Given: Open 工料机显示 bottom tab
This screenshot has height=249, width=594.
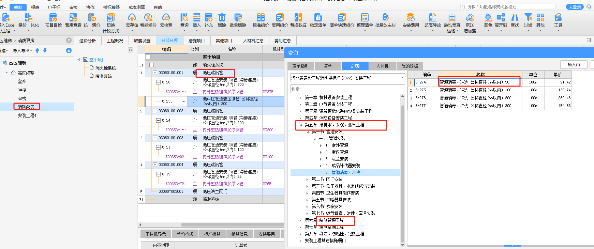Looking at the screenshot, I should [x=155, y=234].
